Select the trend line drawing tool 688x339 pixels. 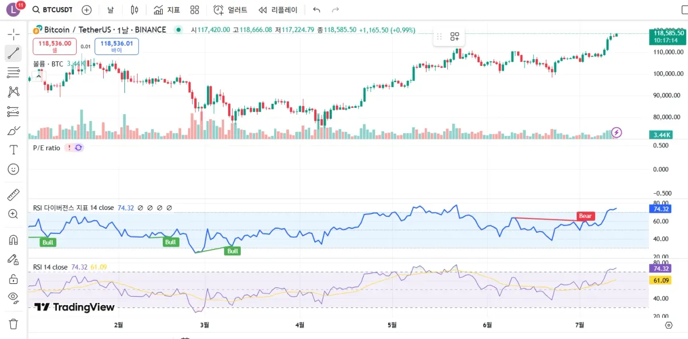[x=13, y=53]
